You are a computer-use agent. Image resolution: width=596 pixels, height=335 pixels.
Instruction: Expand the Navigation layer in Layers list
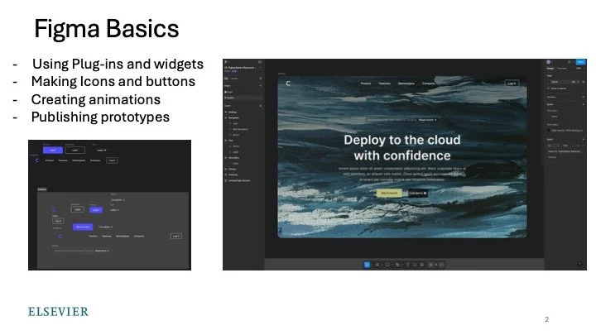point(226,117)
